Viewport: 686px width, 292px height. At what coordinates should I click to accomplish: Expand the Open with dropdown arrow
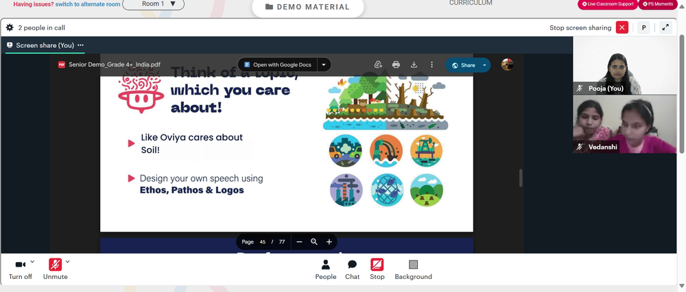324,64
